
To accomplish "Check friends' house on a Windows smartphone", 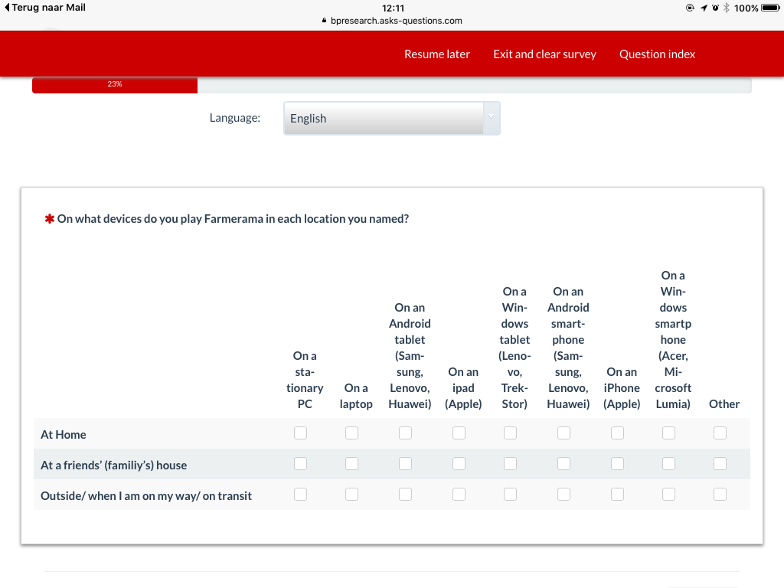I will pos(669,464).
